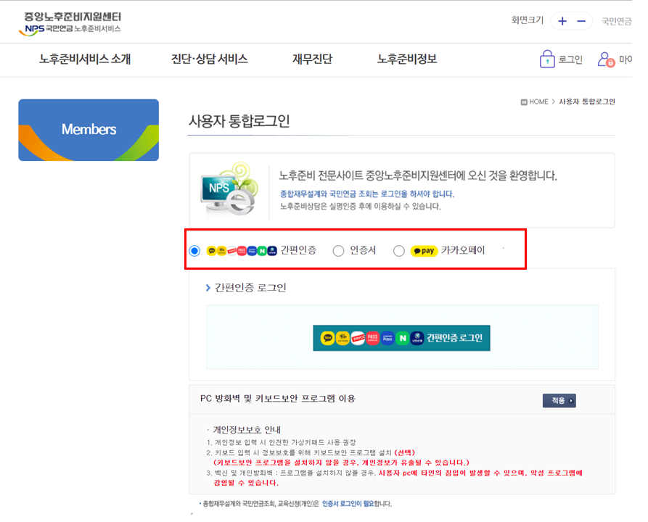Image resolution: width=648 pixels, height=522 pixels.
Task: Click plus to increase 화면크기
Action: point(561,21)
